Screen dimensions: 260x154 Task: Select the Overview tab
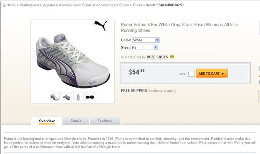tap(47, 121)
